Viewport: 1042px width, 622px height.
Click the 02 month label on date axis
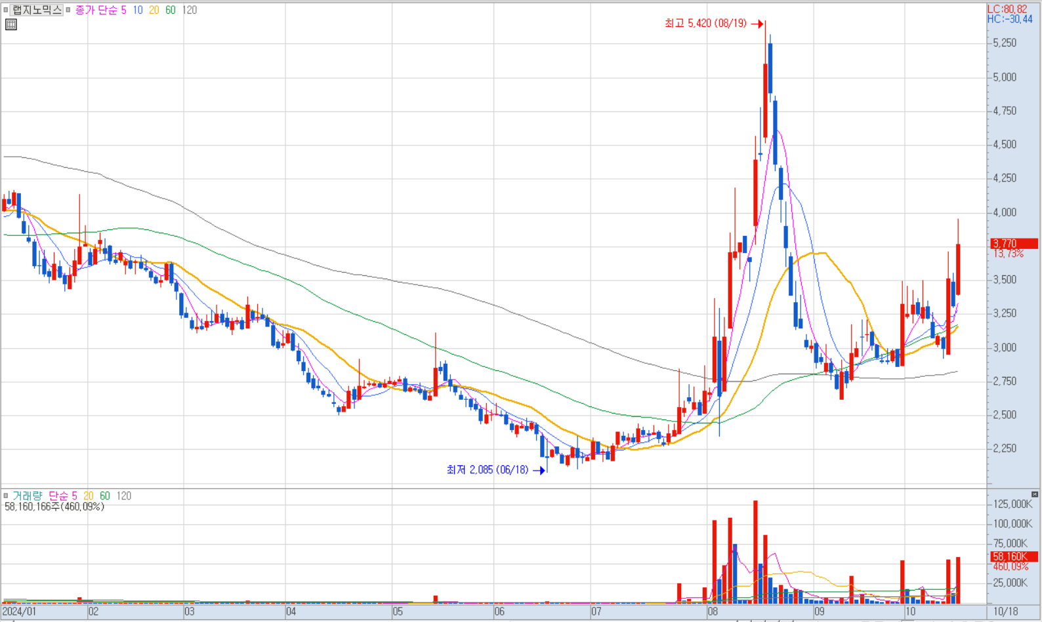tap(94, 612)
